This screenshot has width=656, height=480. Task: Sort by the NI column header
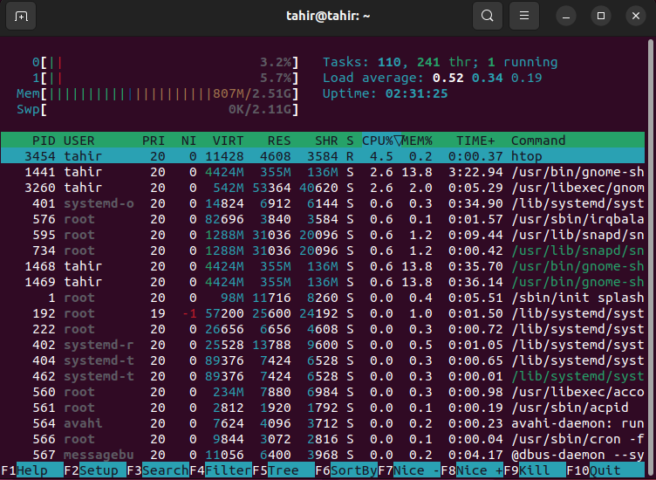pos(188,141)
